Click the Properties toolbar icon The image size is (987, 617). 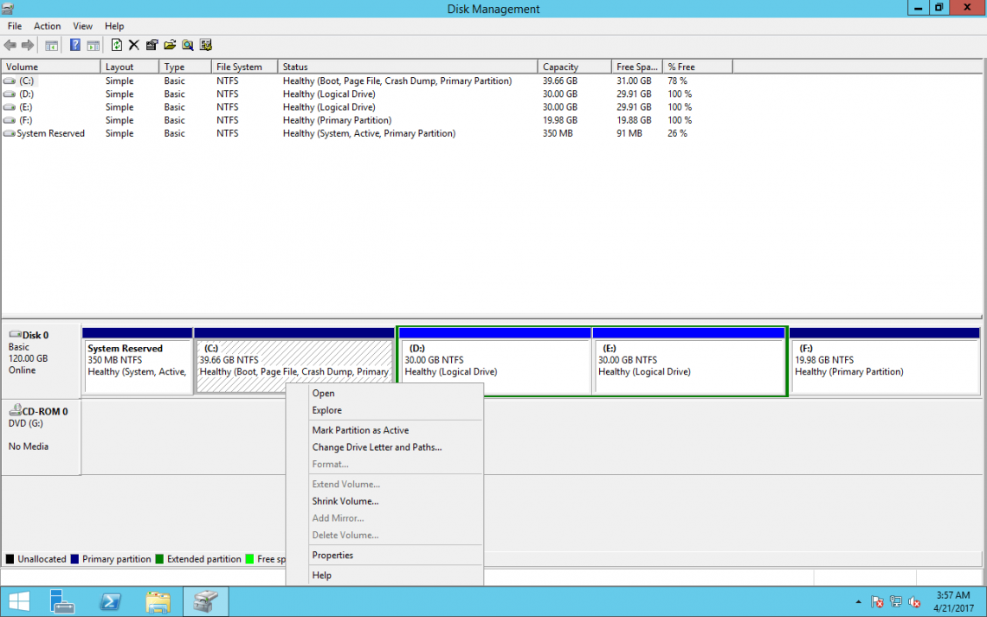152,44
